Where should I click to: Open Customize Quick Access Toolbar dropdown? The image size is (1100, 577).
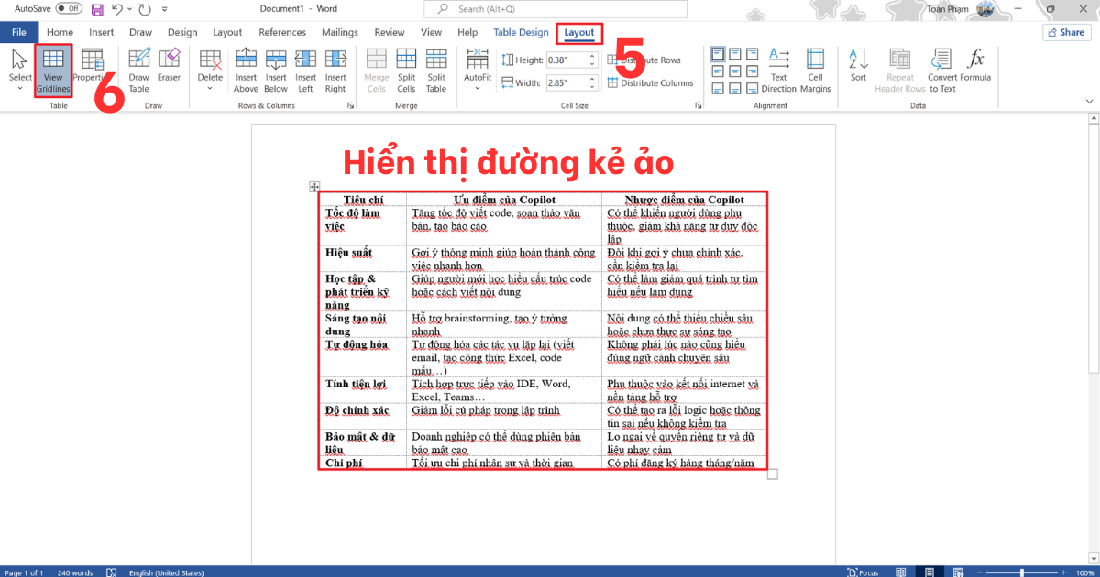[164, 8]
